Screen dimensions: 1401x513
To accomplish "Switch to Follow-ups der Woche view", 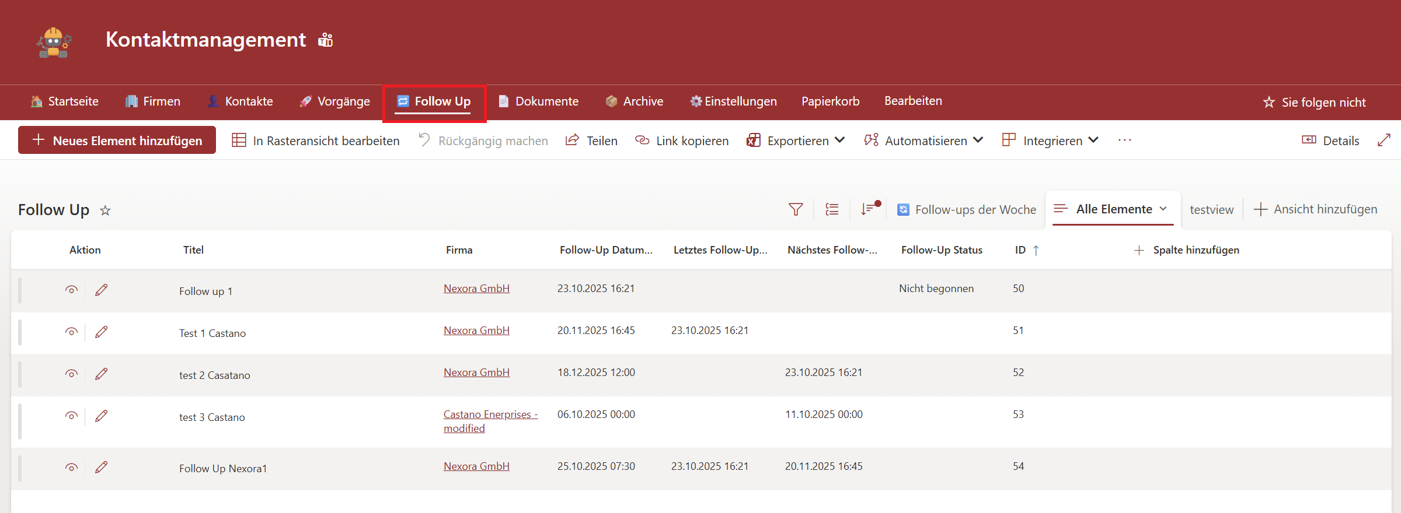I will 967,210.
